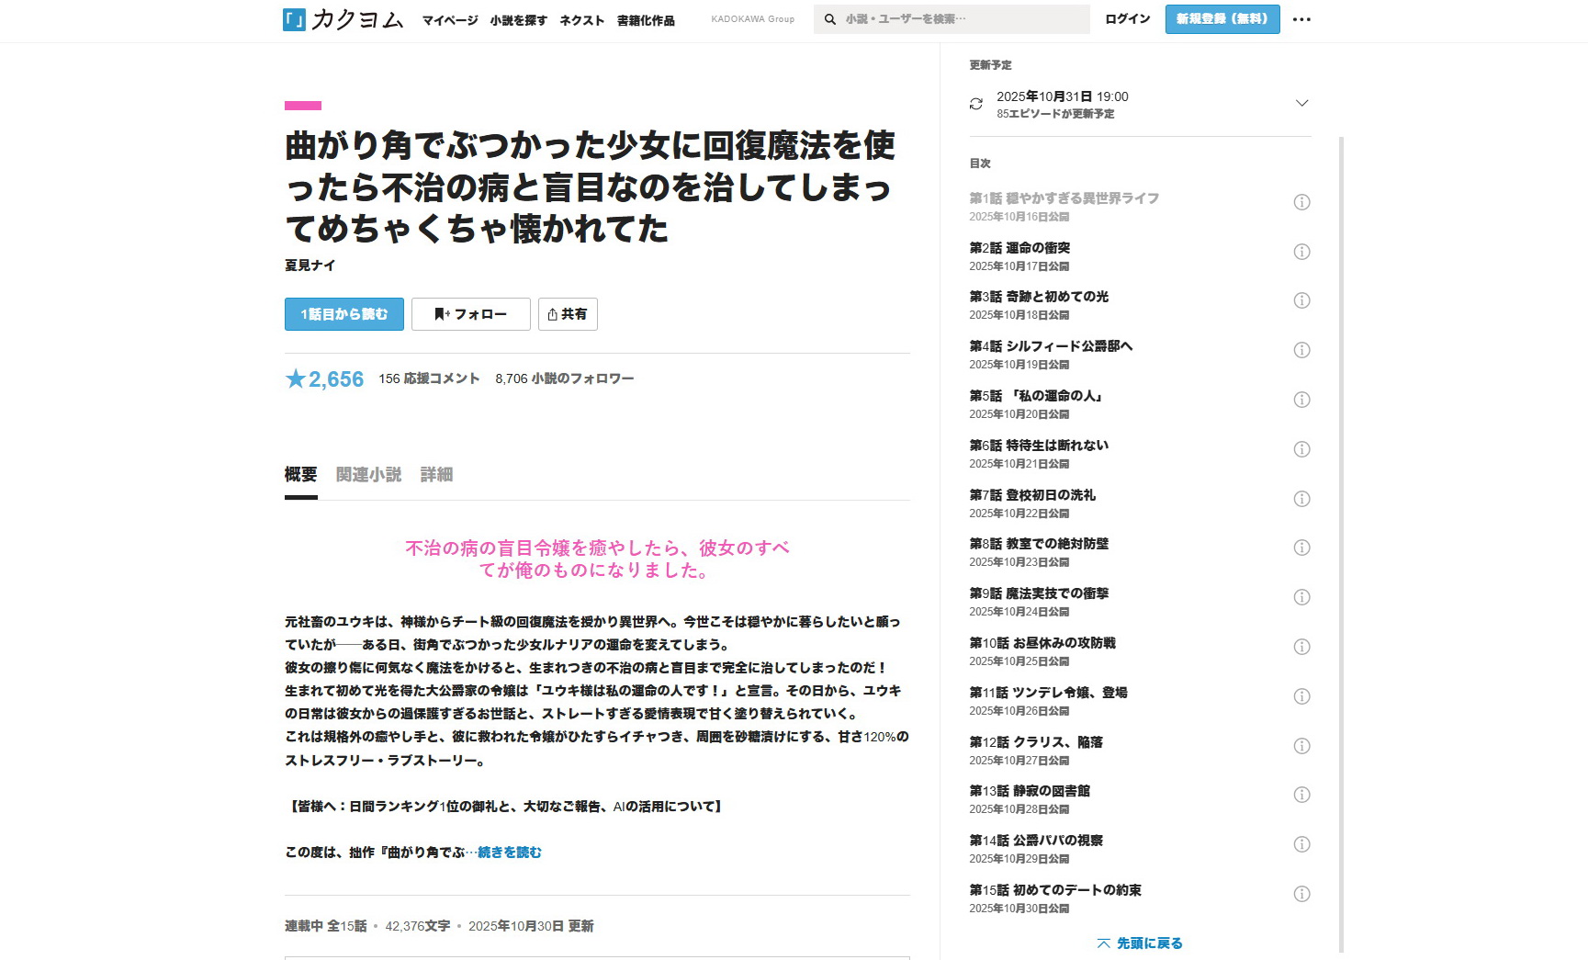The width and height of the screenshot is (1588, 960).
Task: Click the info icon for 第13話 静寂の図書館
Action: pos(1301,795)
